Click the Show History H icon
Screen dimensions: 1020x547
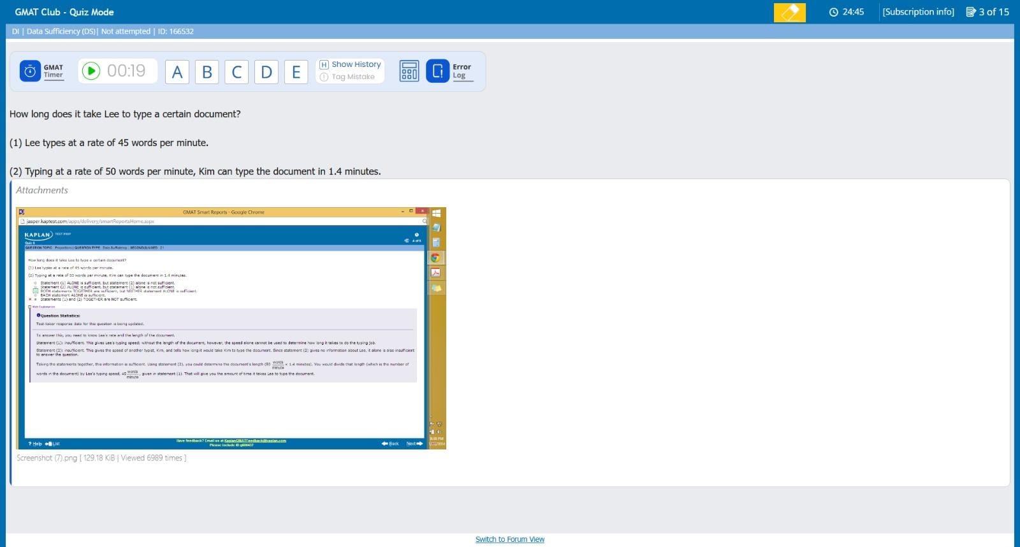coord(324,64)
